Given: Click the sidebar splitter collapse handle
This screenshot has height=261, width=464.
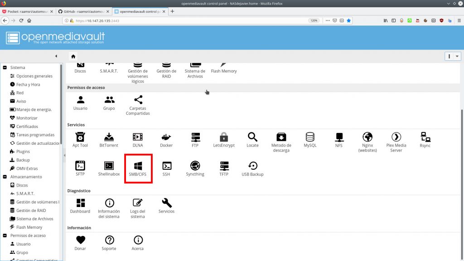Looking at the screenshot, I should pos(64,155).
